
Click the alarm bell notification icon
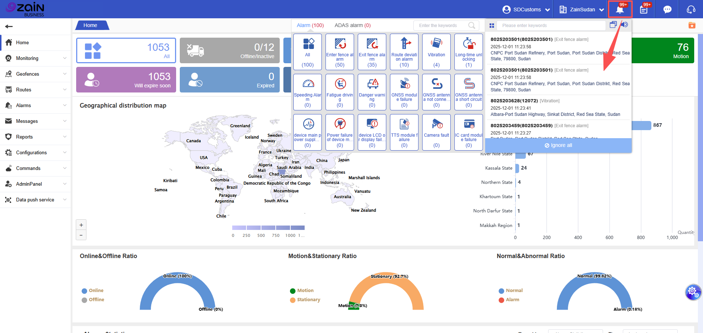click(620, 10)
